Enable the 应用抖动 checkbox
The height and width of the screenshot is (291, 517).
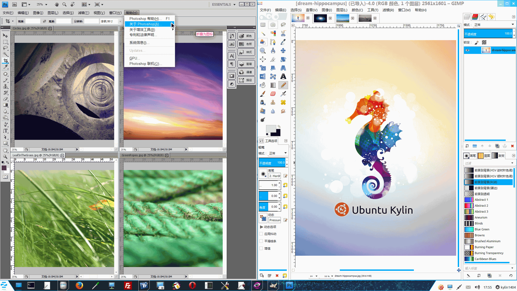coord(261,234)
